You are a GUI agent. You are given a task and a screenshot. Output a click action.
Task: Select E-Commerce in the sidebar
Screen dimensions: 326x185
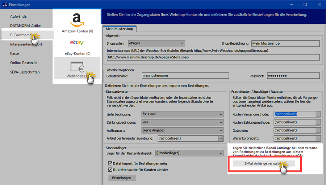pos(21,35)
